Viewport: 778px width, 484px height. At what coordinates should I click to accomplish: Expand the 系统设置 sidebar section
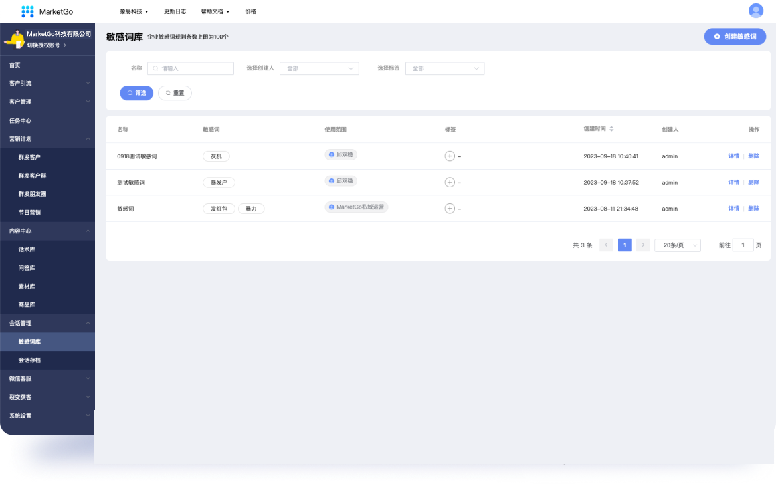tap(47, 416)
